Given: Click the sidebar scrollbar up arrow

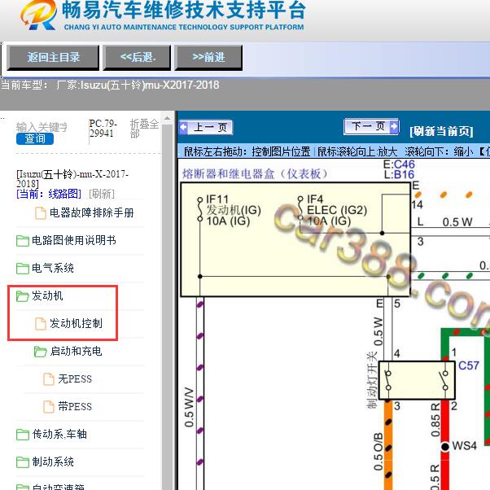Looking at the screenshot, I should [168, 119].
